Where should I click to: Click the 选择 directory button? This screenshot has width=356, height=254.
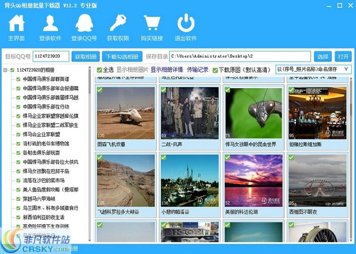pyautogui.click(x=323, y=56)
